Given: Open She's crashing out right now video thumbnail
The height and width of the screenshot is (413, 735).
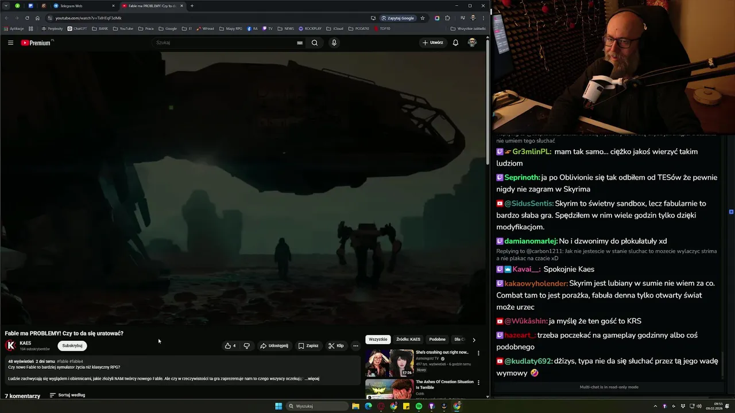Looking at the screenshot, I should [x=389, y=363].
